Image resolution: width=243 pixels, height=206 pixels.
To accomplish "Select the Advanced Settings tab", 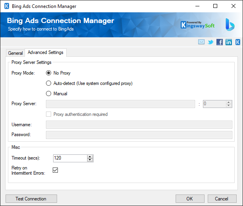I will click(46, 52).
